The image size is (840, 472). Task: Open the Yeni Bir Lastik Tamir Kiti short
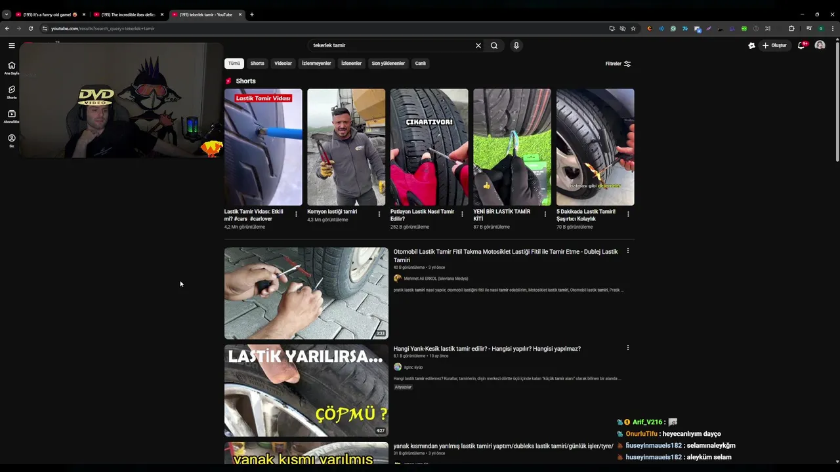click(512, 147)
